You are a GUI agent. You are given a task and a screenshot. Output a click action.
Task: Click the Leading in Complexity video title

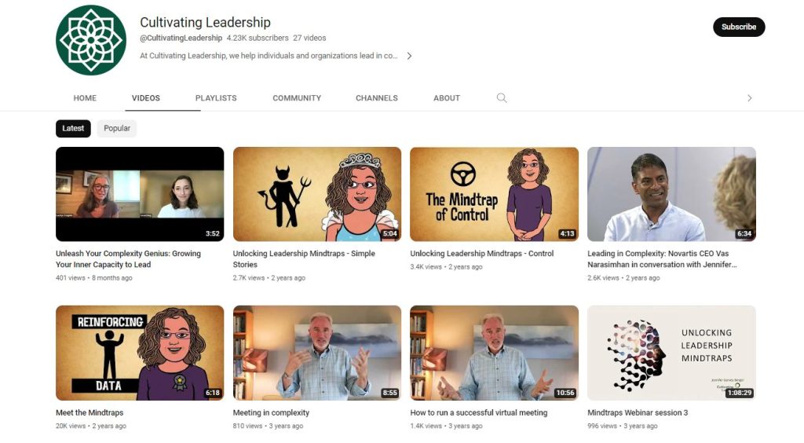click(662, 259)
